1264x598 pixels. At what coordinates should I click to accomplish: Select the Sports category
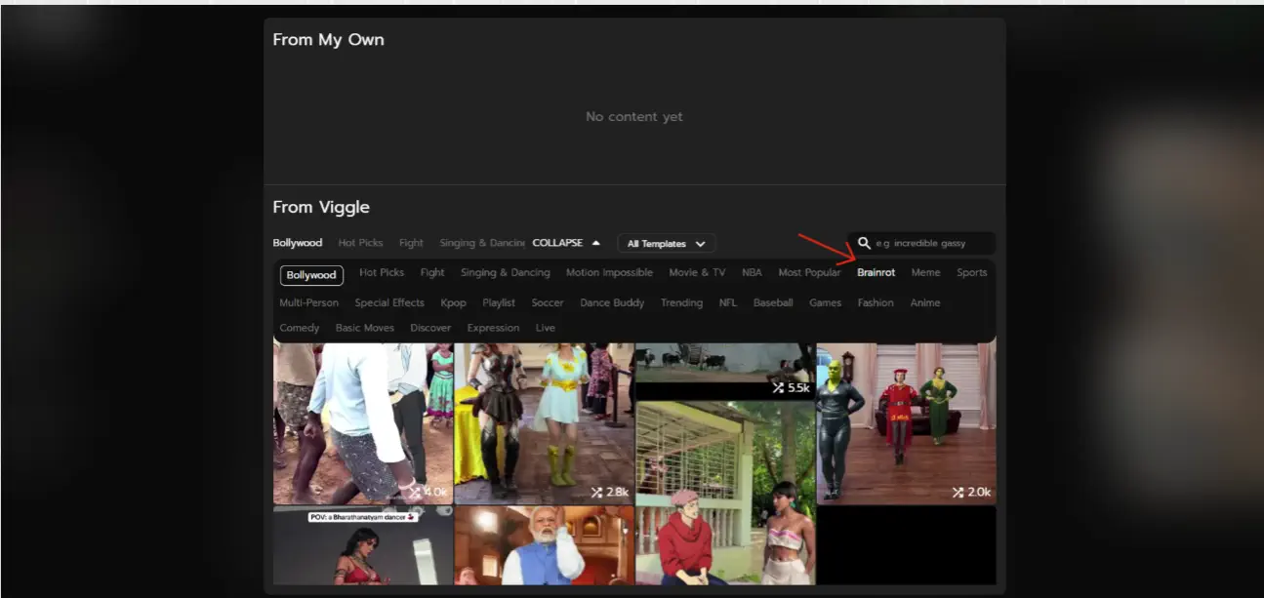(x=972, y=273)
